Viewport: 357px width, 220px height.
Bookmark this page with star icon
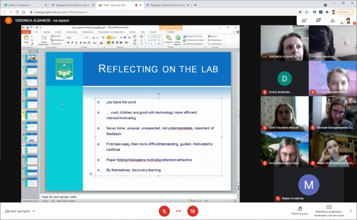[306, 12]
